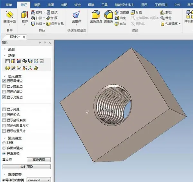The height and width of the screenshot is (182, 193).
Task: Collapse the 渲染设置 section
Action: tap(5, 138)
